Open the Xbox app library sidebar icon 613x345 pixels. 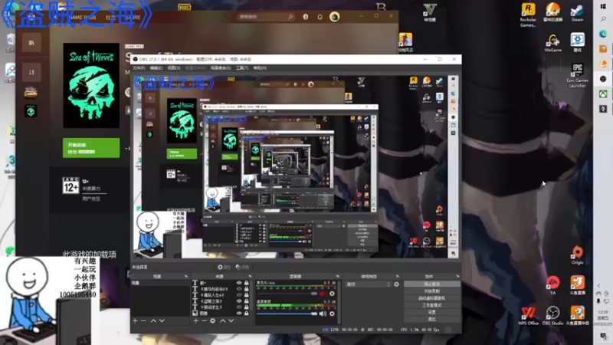point(31,42)
